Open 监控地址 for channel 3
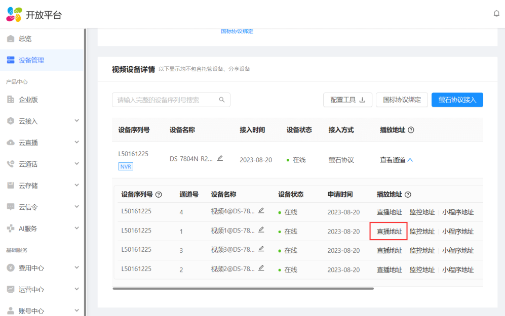This screenshot has width=505, height=316. [422, 250]
